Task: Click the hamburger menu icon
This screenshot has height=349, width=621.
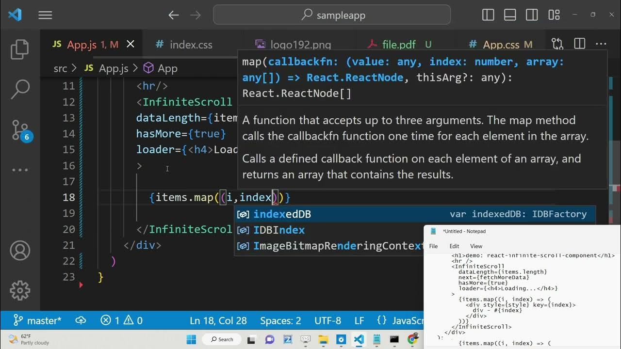Action: [x=45, y=16]
